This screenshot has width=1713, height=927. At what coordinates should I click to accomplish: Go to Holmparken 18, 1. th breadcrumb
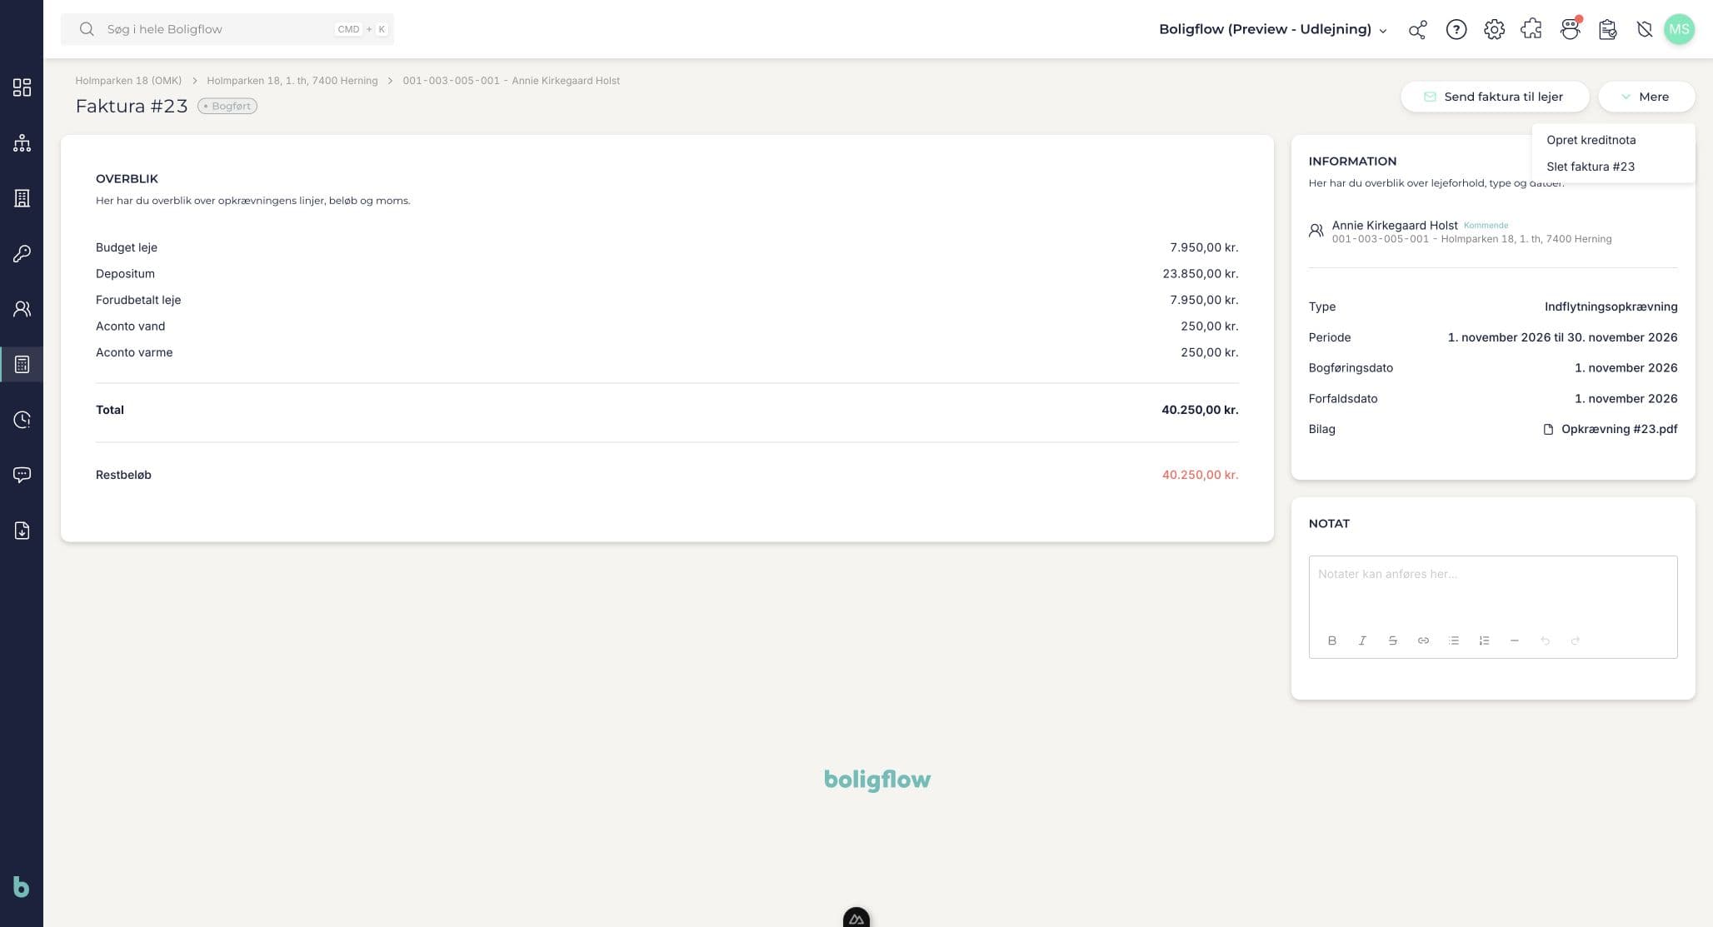292,81
